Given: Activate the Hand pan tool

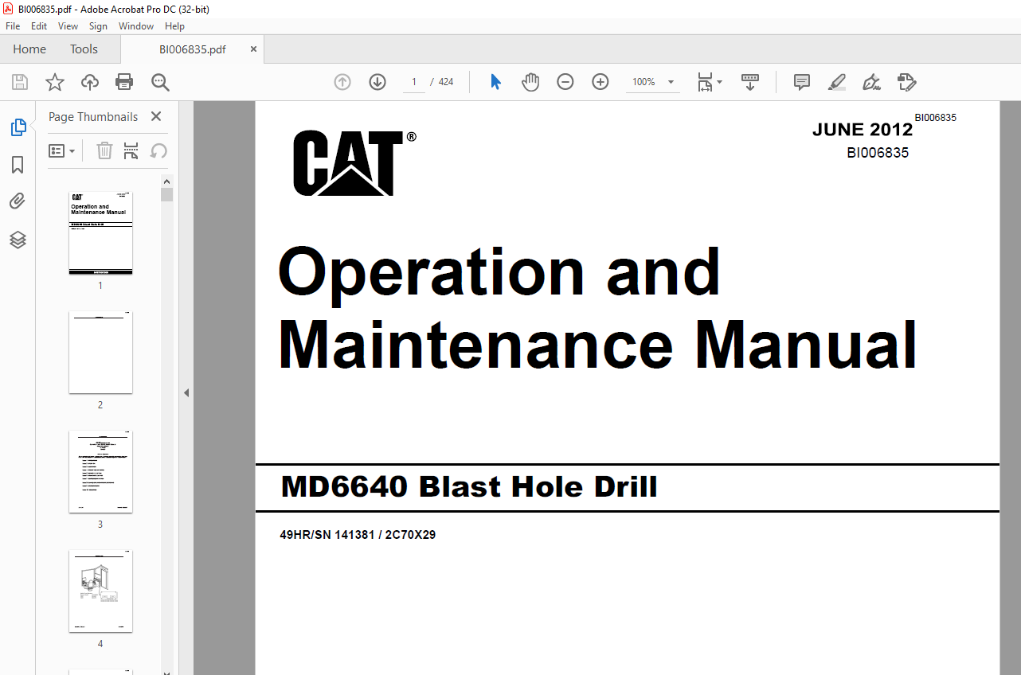Looking at the screenshot, I should (x=530, y=82).
